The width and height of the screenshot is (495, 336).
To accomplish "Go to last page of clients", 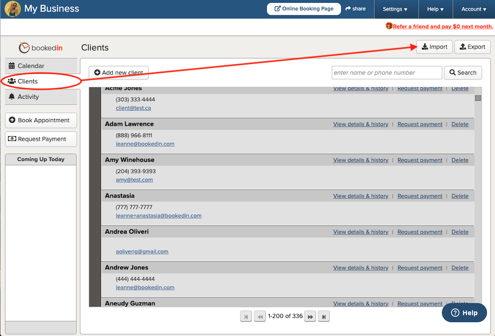I will 324,316.
